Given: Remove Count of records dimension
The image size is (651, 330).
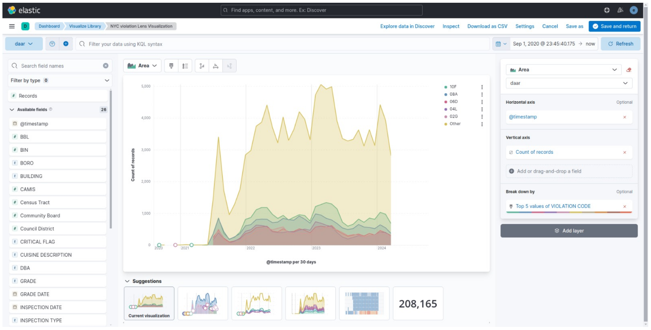Looking at the screenshot, I should tap(624, 152).
